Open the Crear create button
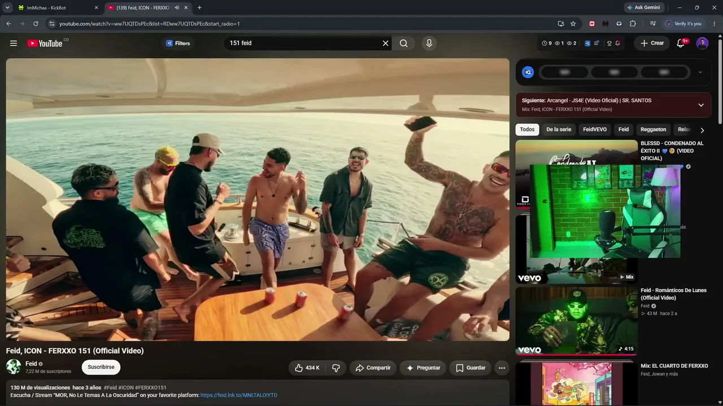723x406 pixels. point(652,43)
